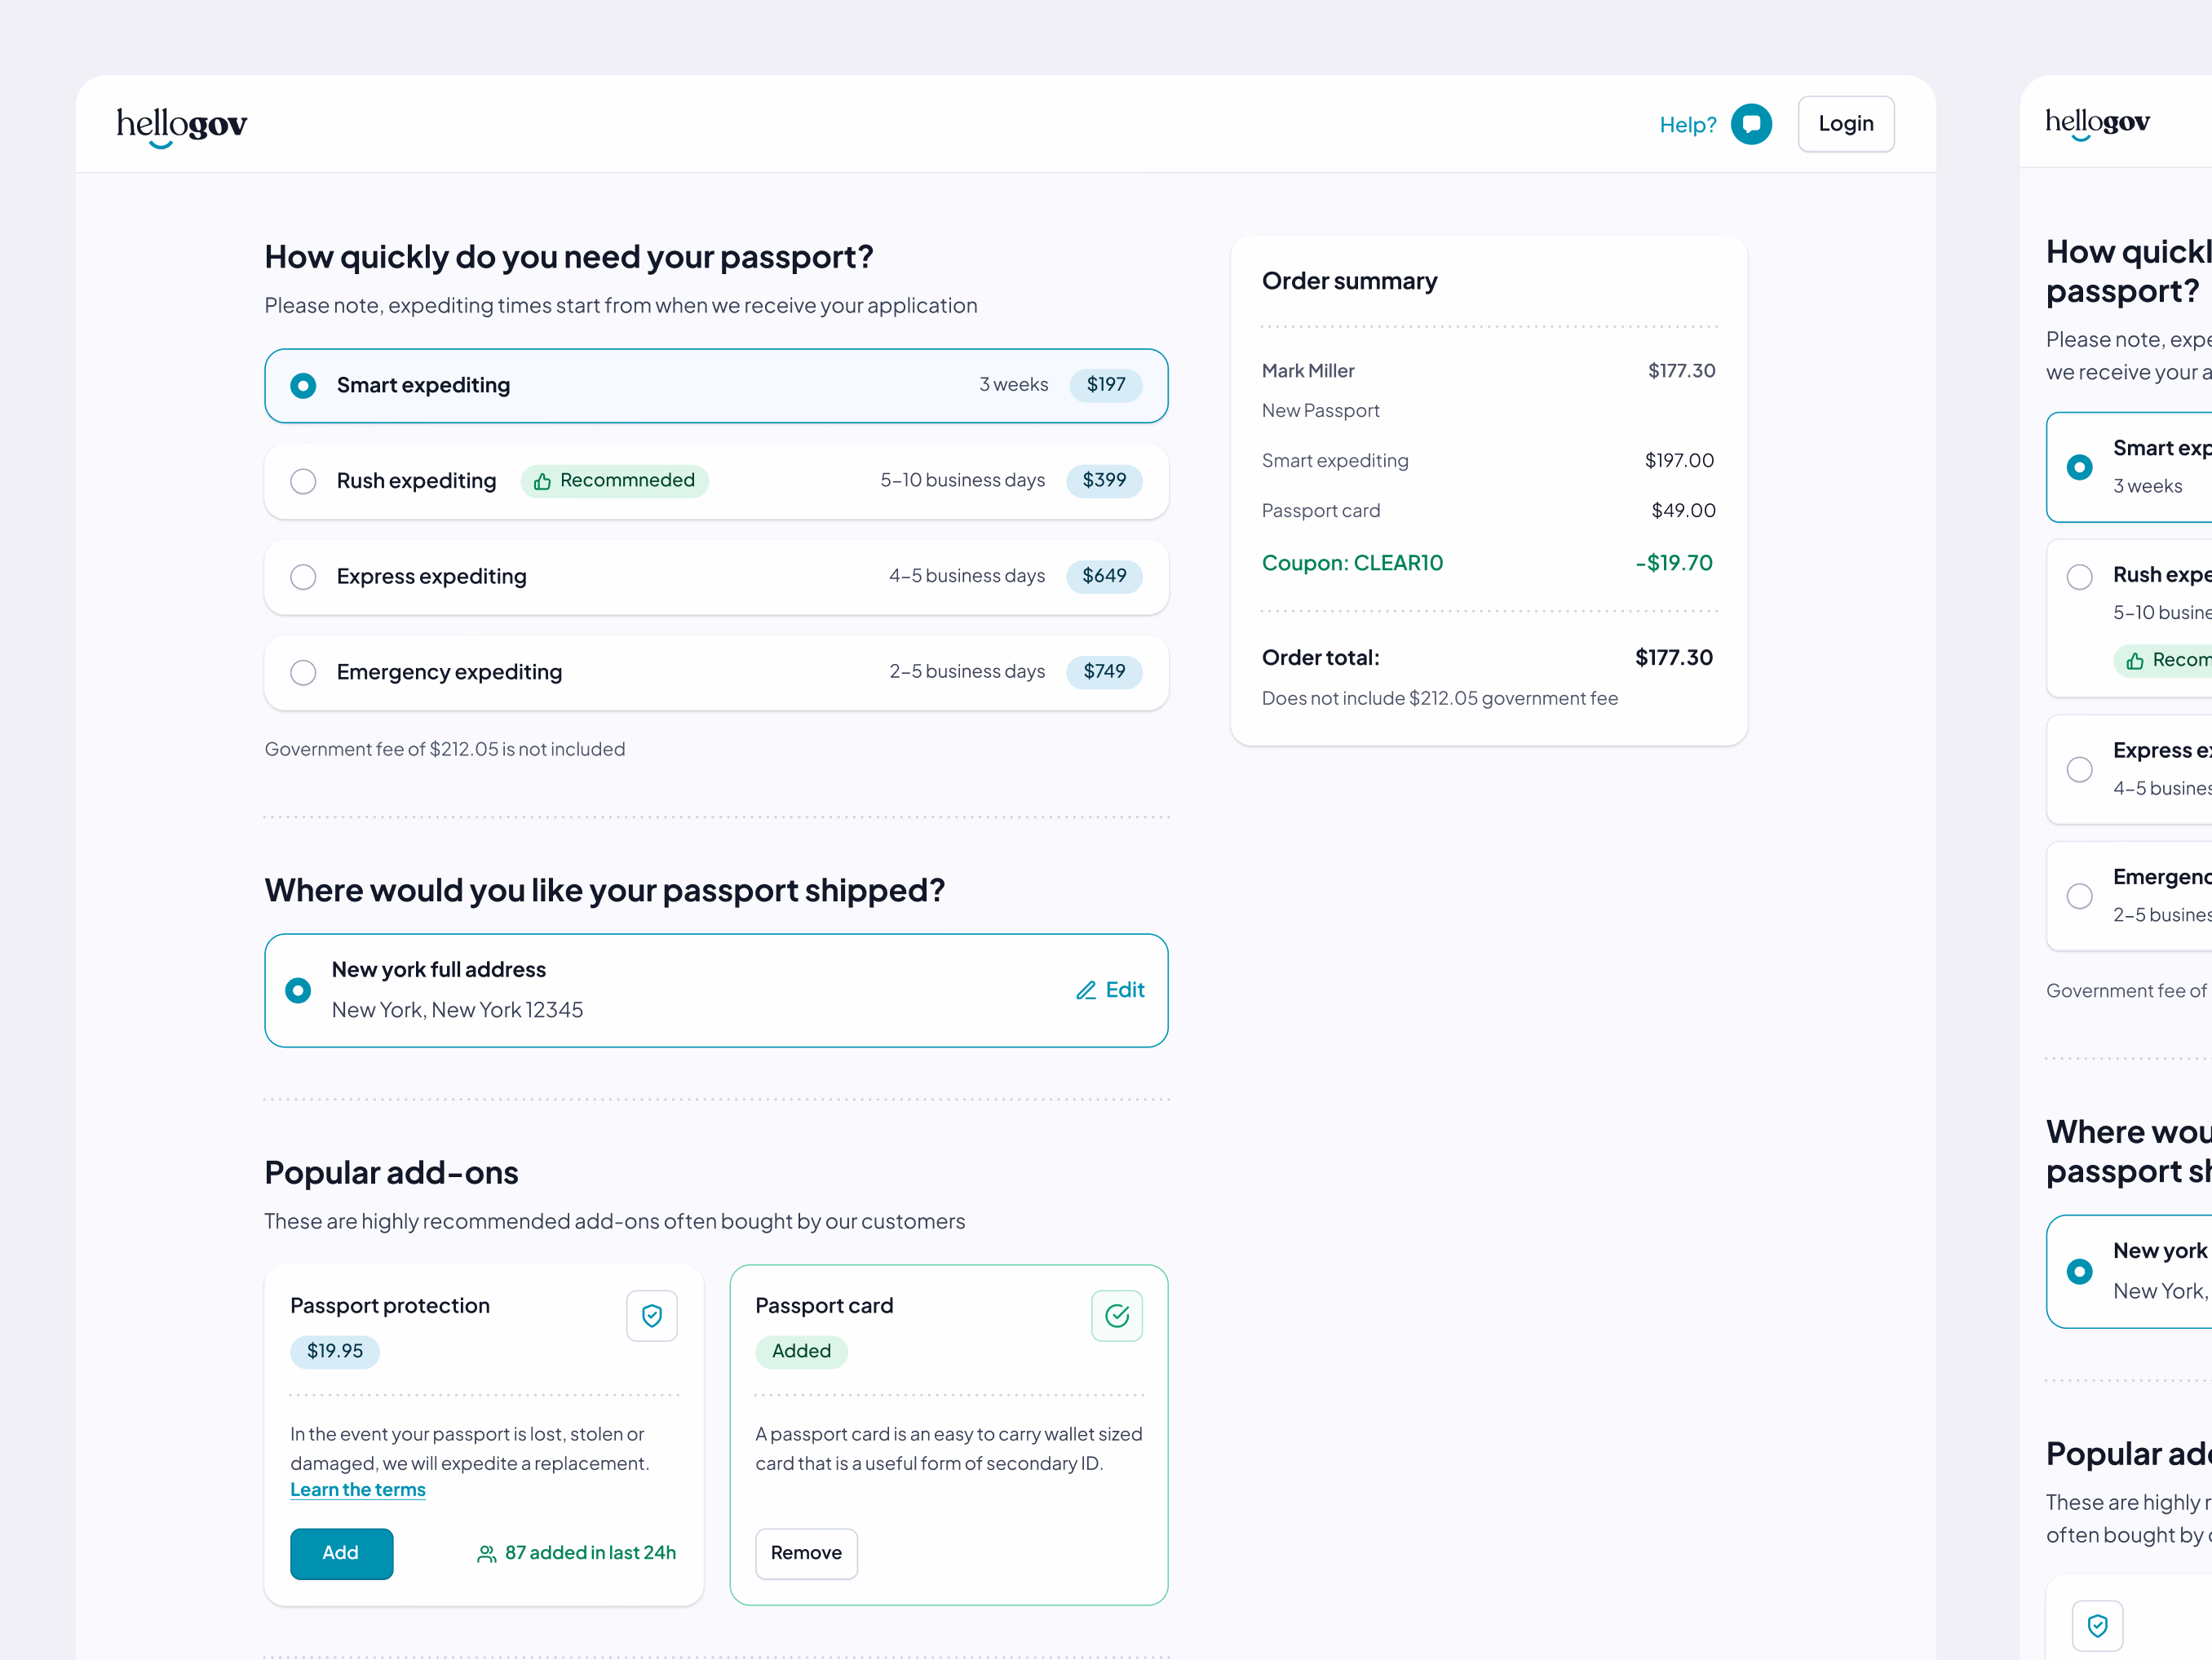Click the -$19.70 discount amount
Screen dimensions: 2212x1660
(x=1674, y=563)
